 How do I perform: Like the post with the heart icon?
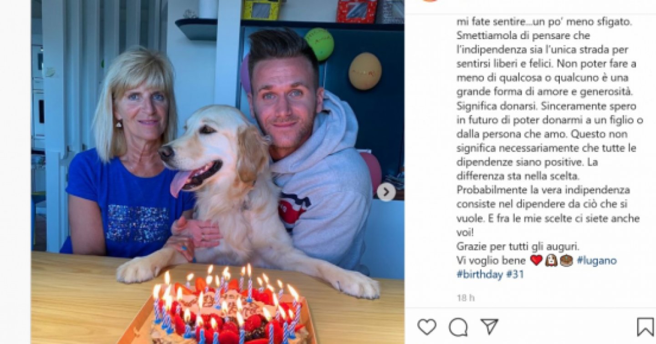426,327
